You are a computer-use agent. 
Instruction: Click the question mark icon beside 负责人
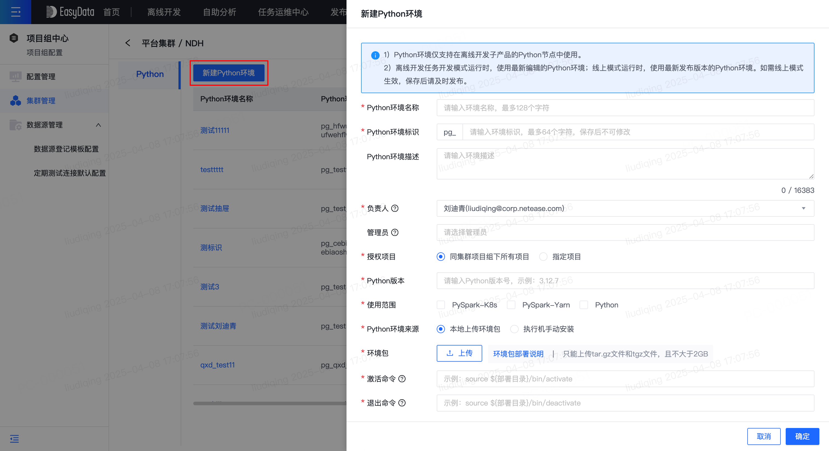[395, 209]
